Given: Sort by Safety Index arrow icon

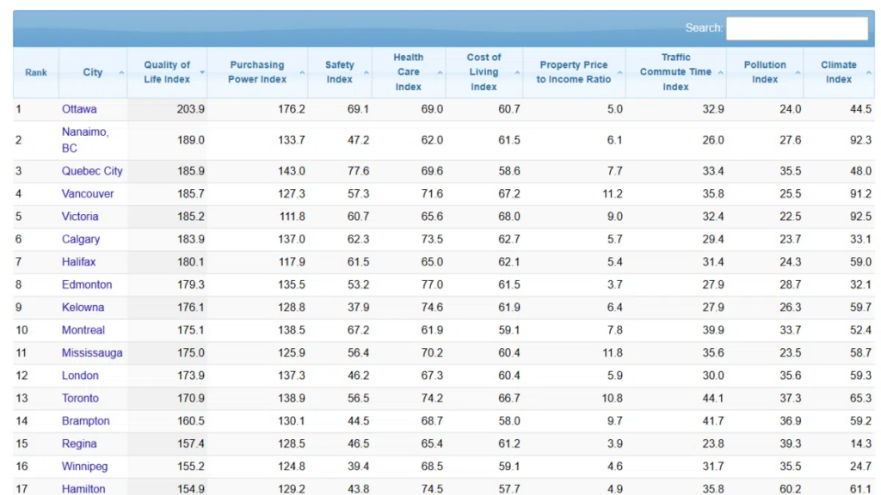Looking at the screenshot, I should [x=367, y=73].
